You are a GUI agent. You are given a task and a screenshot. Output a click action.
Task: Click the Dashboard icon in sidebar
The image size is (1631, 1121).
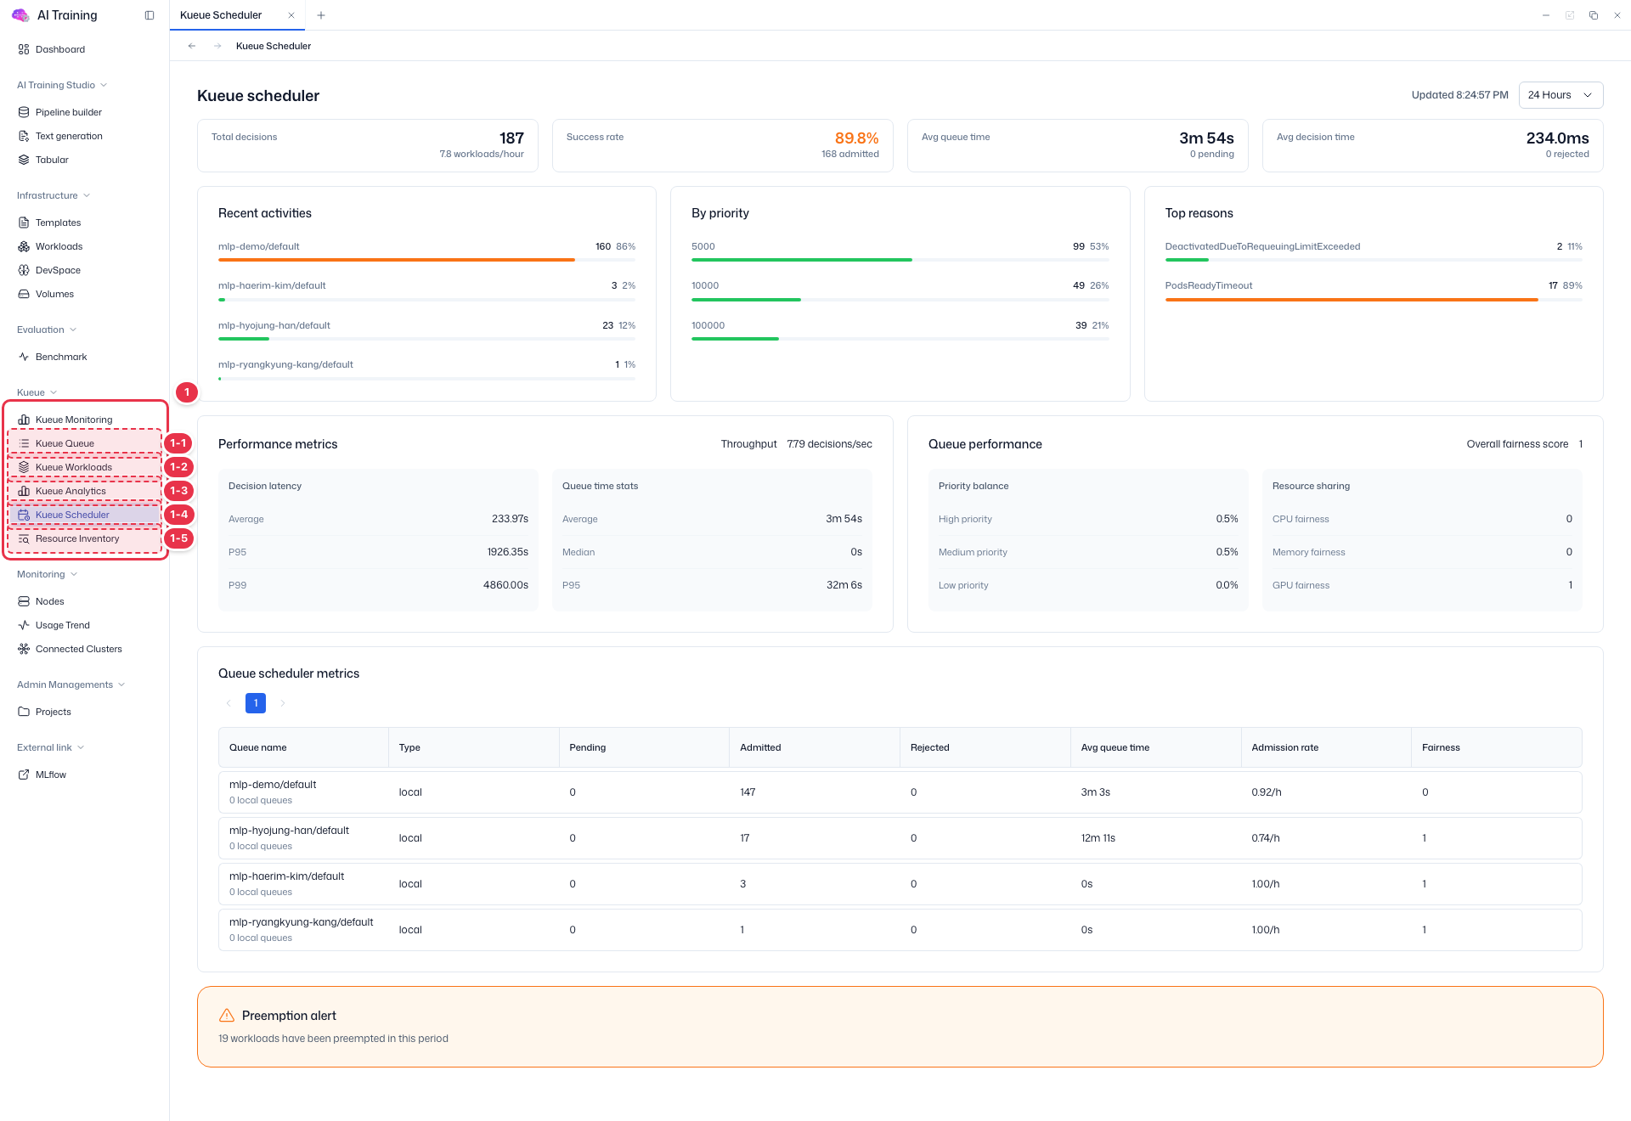[x=24, y=49]
